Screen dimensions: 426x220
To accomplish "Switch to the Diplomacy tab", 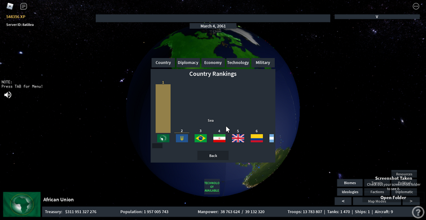I will point(188,63).
